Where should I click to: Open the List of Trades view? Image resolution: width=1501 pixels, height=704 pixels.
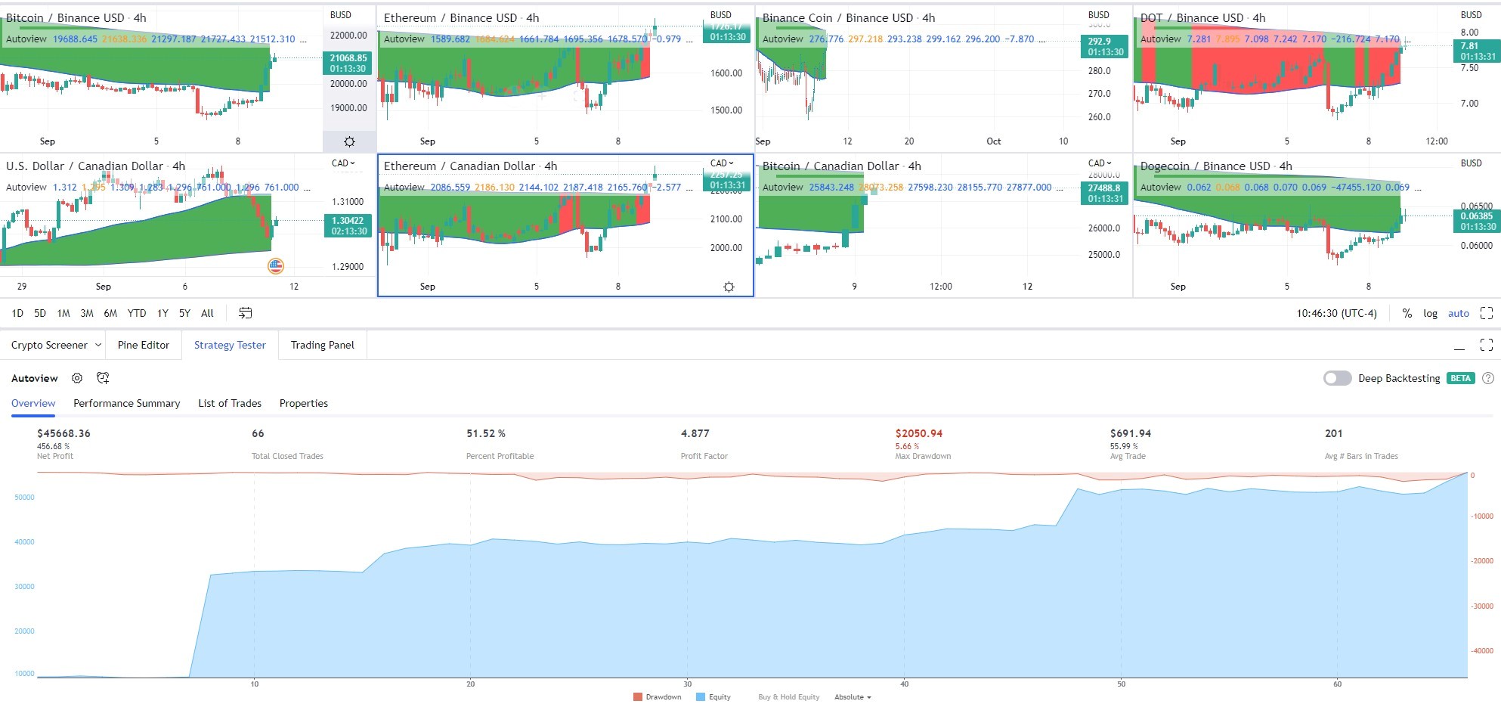(x=230, y=403)
